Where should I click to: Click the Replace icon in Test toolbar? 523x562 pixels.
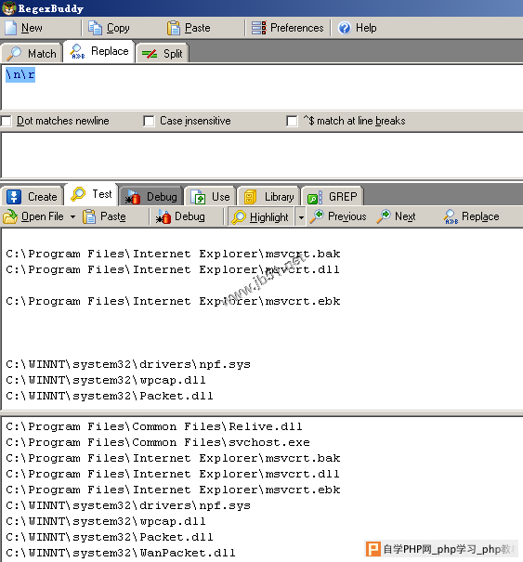(451, 216)
